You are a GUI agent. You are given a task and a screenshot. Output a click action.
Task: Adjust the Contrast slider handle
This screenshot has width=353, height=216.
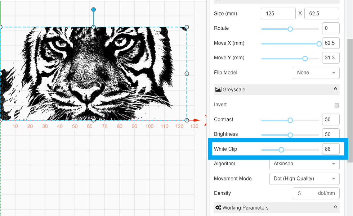coord(290,120)
